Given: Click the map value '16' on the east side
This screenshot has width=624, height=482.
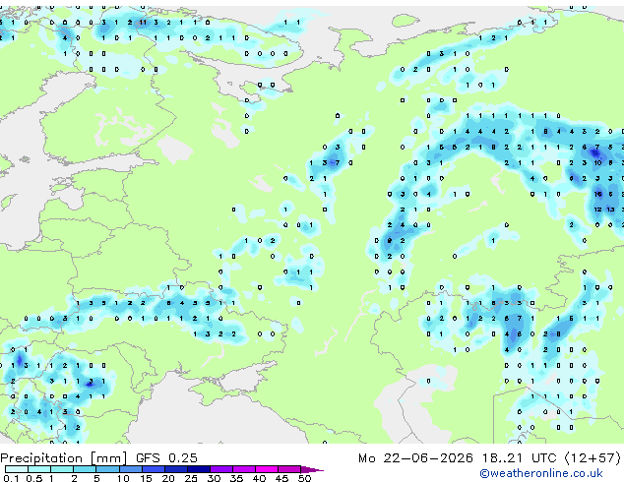Looking at the screenshot, I should [597, 194].
